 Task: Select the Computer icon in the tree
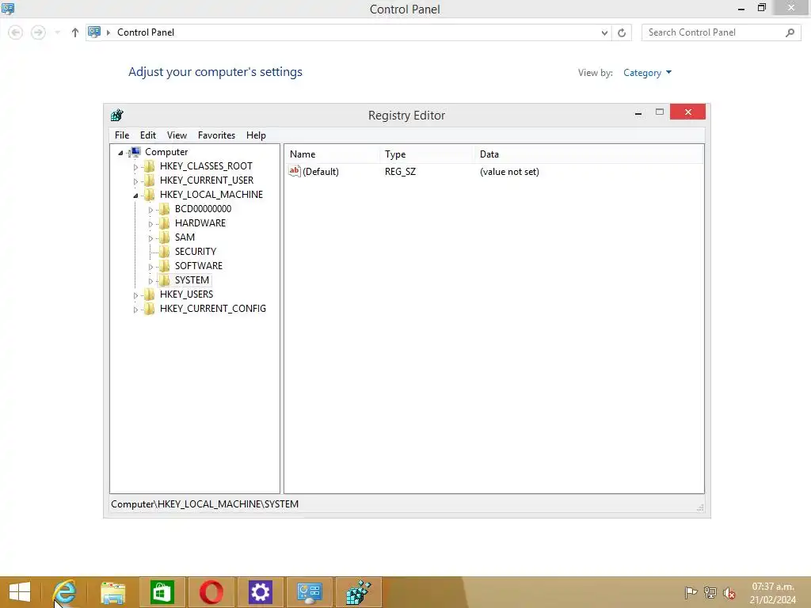[135, 152]
